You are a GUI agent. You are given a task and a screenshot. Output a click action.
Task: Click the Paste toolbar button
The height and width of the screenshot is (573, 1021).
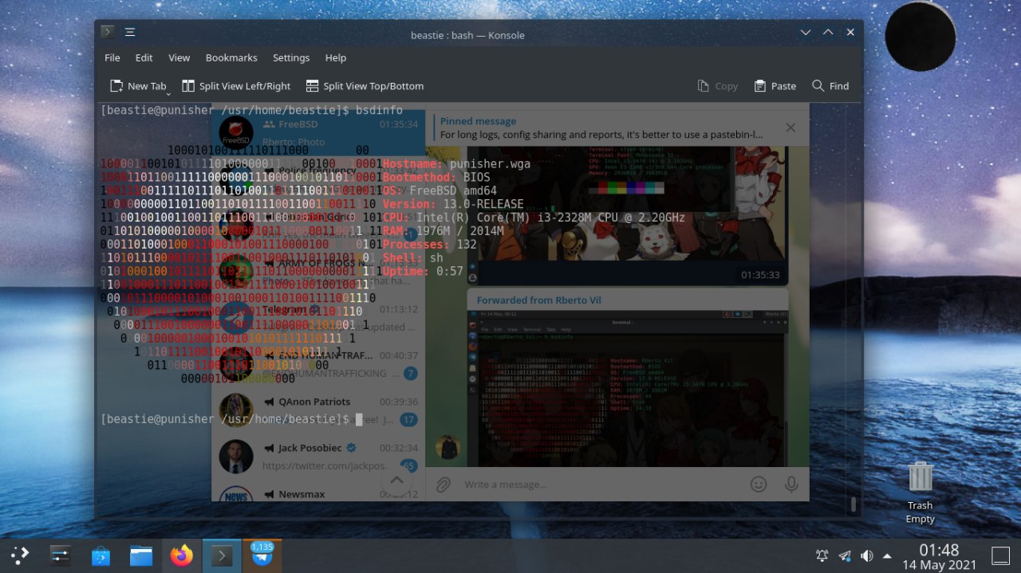[x=774, y=86]
